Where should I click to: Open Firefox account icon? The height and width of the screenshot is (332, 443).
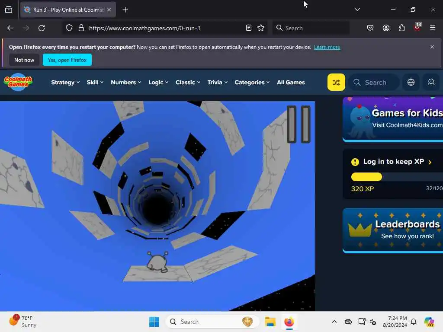[x=386, y=28]
